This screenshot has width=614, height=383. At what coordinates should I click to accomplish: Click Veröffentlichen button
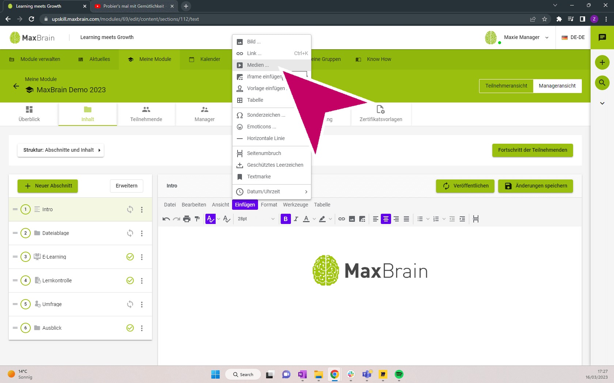tap(465, 186)
